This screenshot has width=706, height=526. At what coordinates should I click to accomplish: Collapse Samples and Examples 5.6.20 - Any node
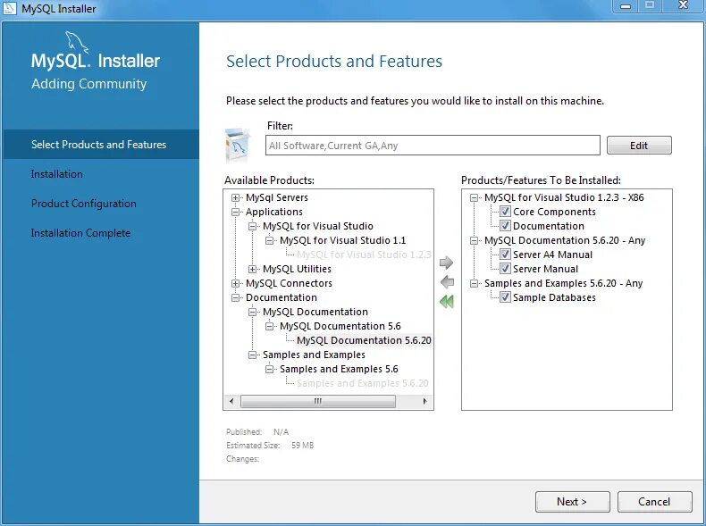click(x=474, y=283)
